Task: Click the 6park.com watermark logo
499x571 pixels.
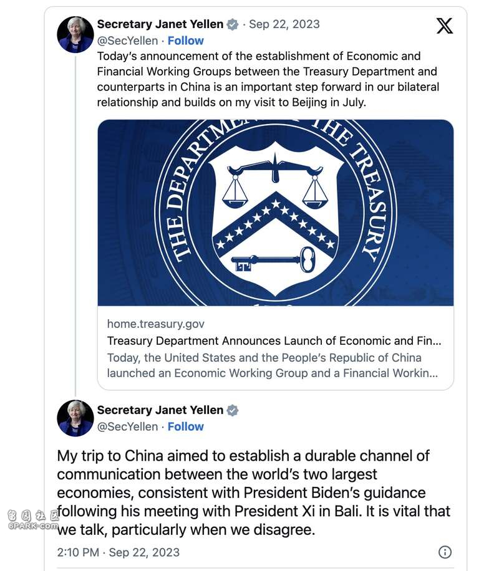Action: 32,519
